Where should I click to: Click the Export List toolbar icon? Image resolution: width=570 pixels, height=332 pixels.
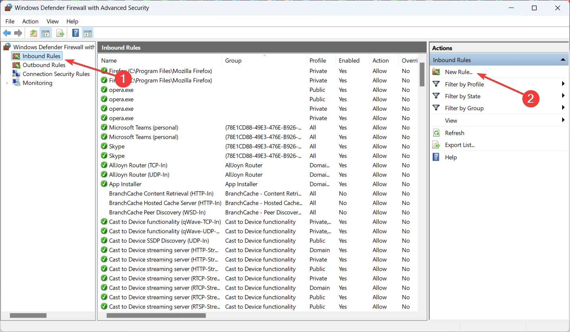60,33
